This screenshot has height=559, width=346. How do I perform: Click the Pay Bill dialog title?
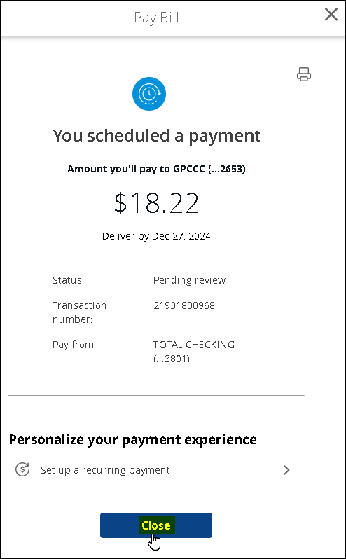coord(156,17)
